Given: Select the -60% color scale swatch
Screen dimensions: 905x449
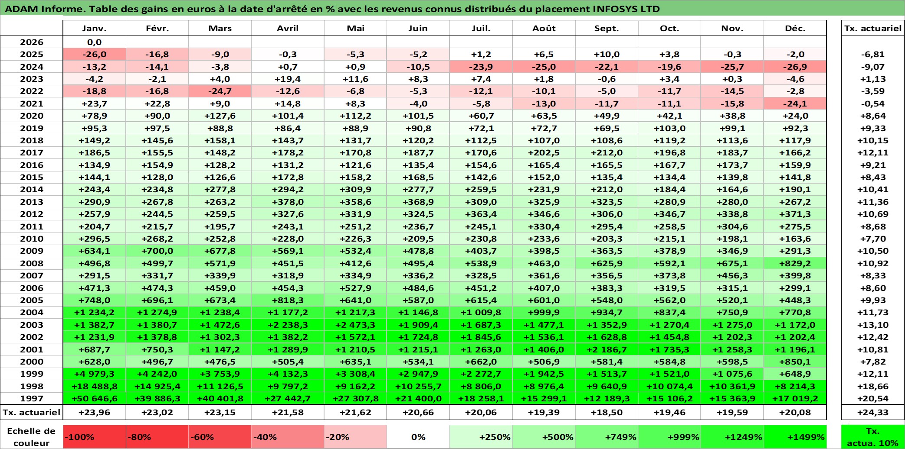Looking at the screenshot, I should coord(220,437).
